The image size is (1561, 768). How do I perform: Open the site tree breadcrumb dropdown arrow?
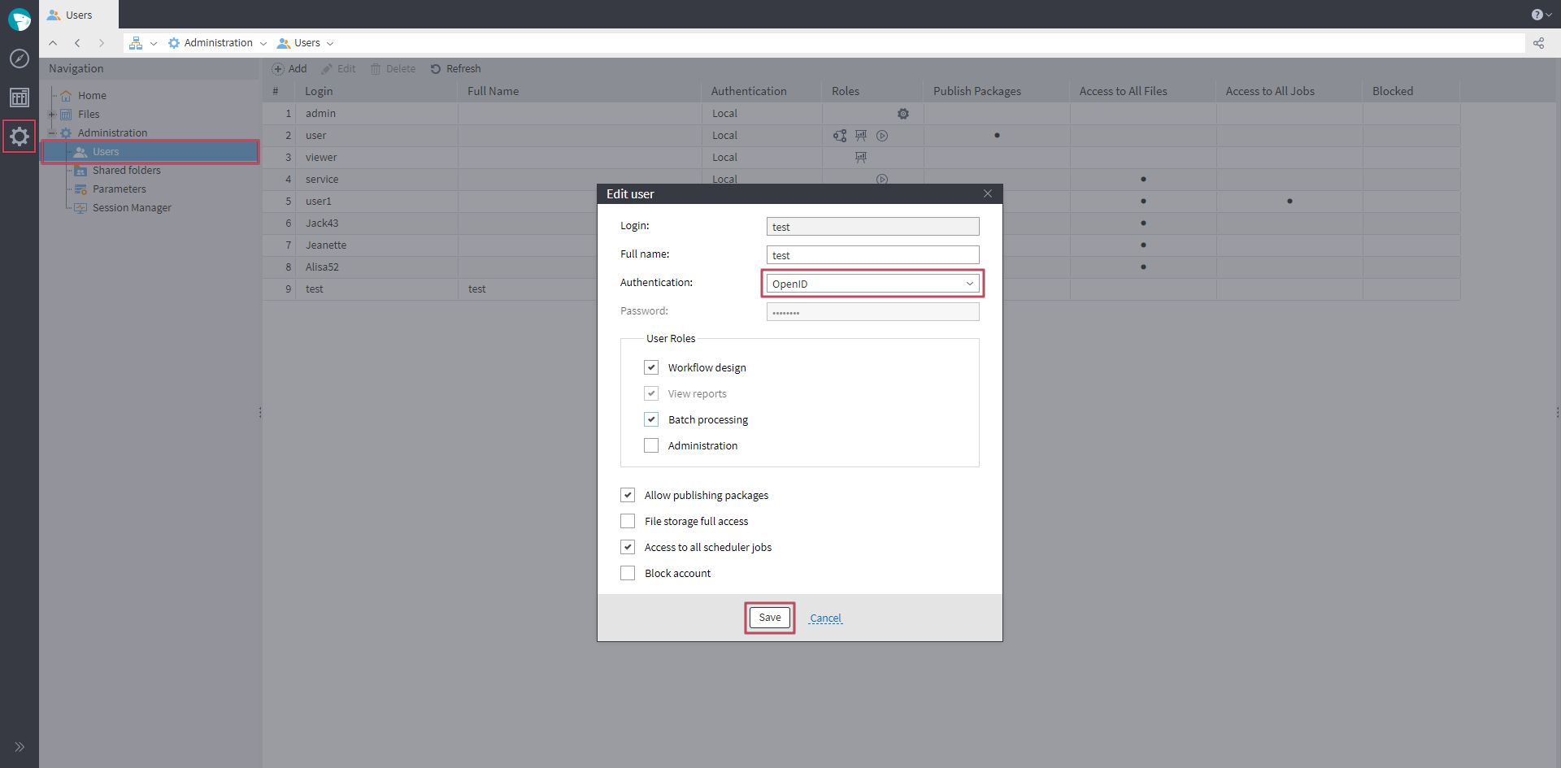pos(154,44)
